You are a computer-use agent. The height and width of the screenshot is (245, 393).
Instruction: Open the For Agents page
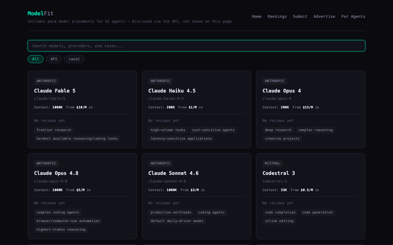[x=353, y=17]
